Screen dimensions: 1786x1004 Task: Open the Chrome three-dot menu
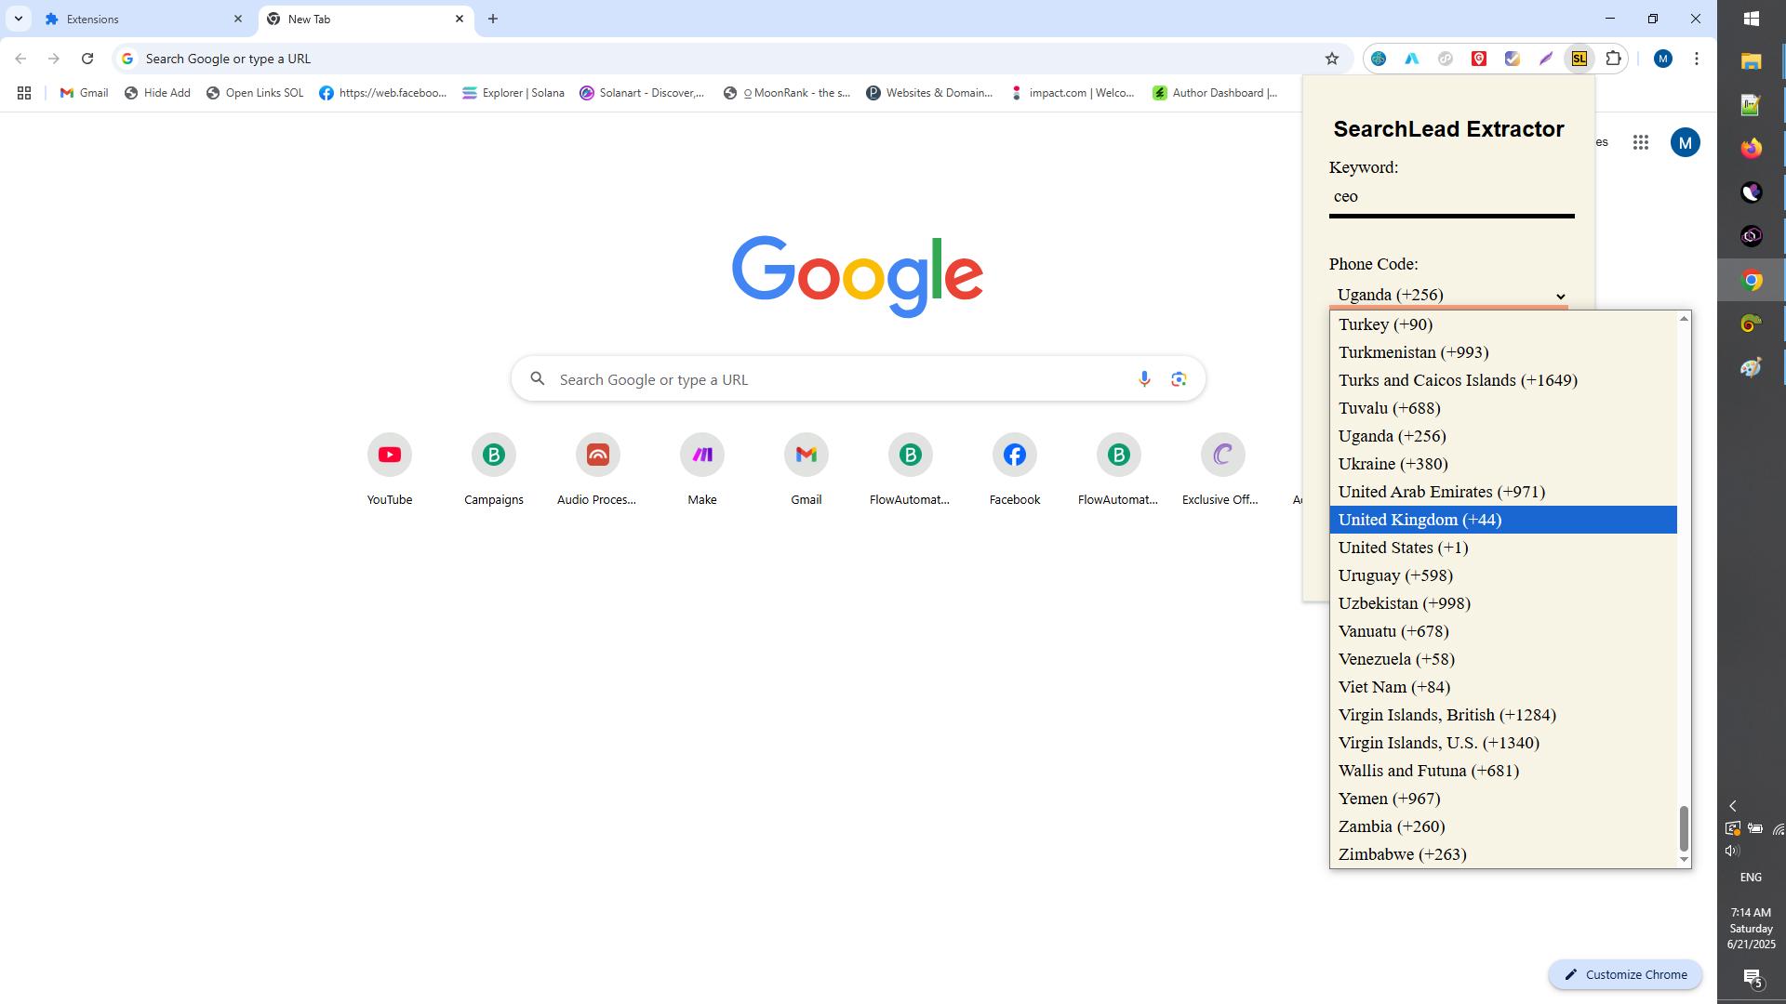(x=1696, y=58)
